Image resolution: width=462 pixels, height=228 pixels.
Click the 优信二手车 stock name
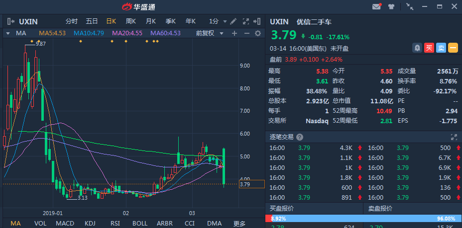point(314,22)
